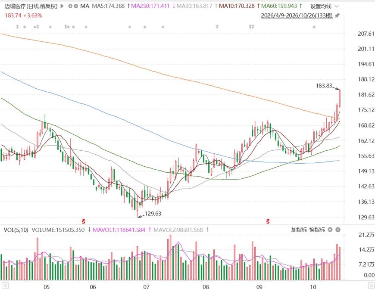Click the VOLUME:151505.350 value
The height and width of the screenshot is (289, 375).
(58, 230)
